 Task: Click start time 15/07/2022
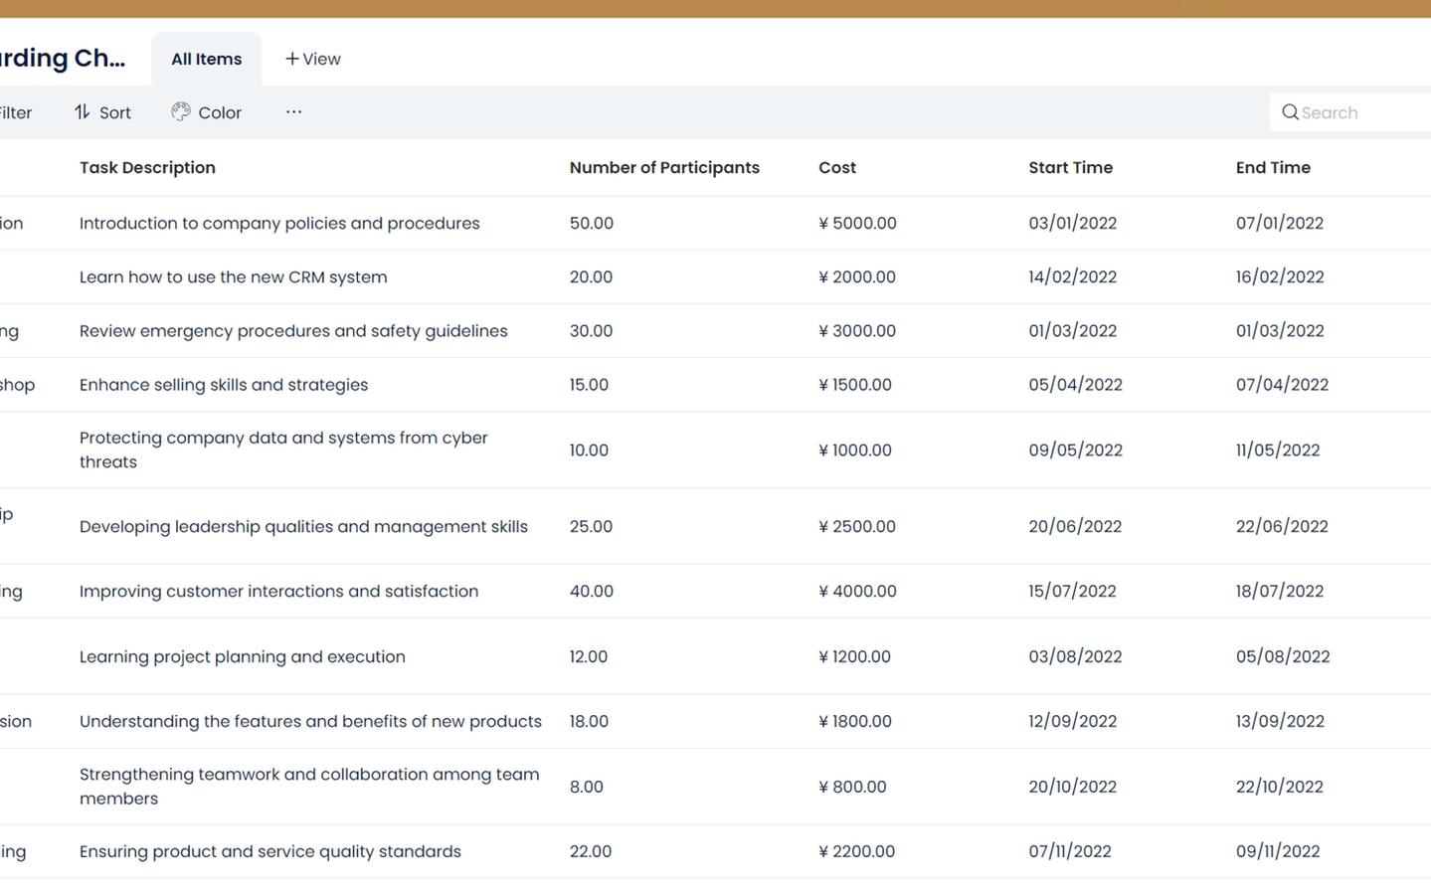[1072, 591]
